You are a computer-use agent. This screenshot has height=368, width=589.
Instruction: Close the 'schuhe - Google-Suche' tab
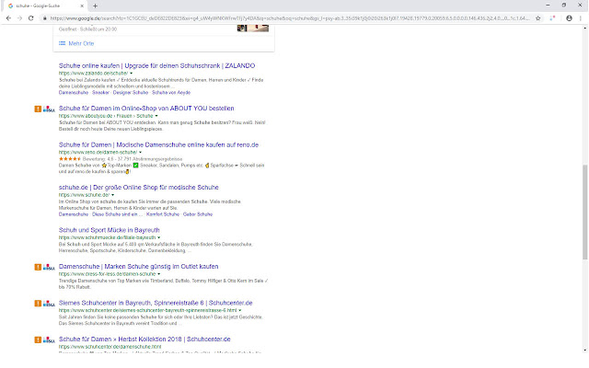coord(82,6)
